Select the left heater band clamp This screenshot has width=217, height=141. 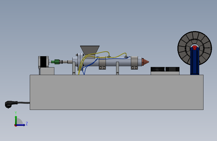click(102, 63)
